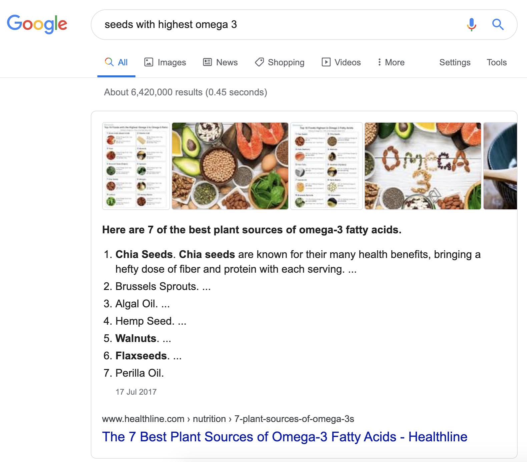Click the magnifying glass to search

tap(498, 24)
